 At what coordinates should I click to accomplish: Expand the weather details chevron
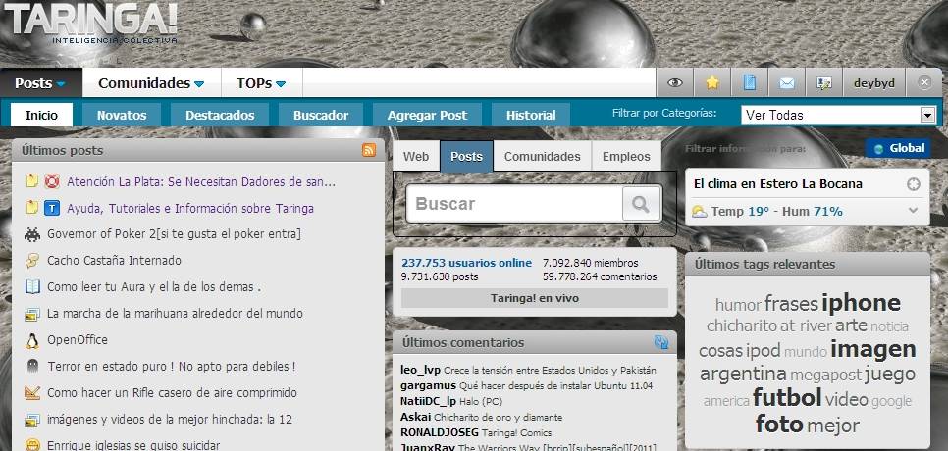[913, 210]
